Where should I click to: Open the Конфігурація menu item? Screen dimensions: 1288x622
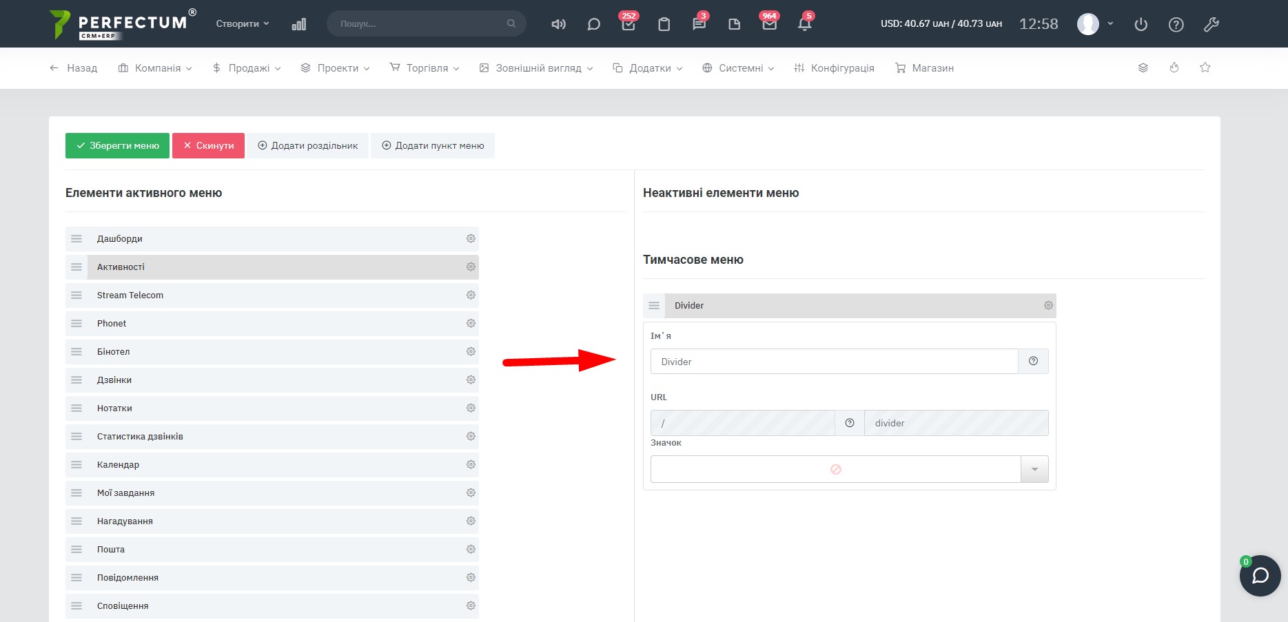835,68
